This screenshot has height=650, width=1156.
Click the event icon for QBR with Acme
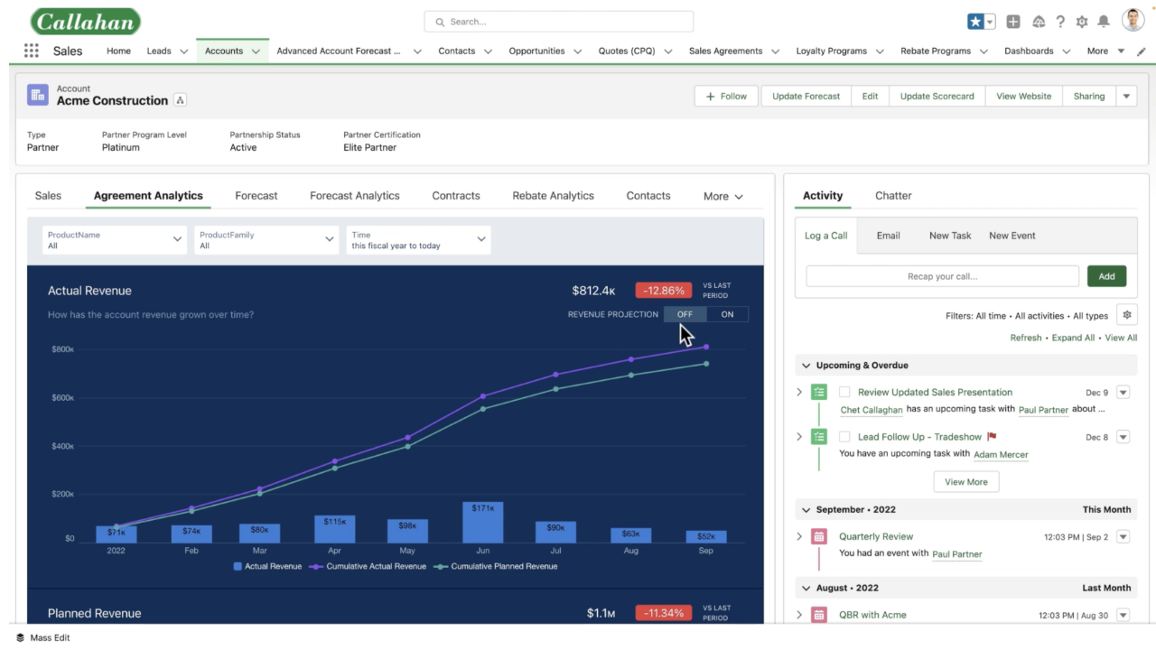(x=819, y=615)
